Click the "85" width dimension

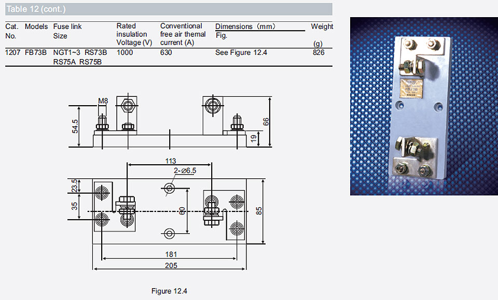259,211
